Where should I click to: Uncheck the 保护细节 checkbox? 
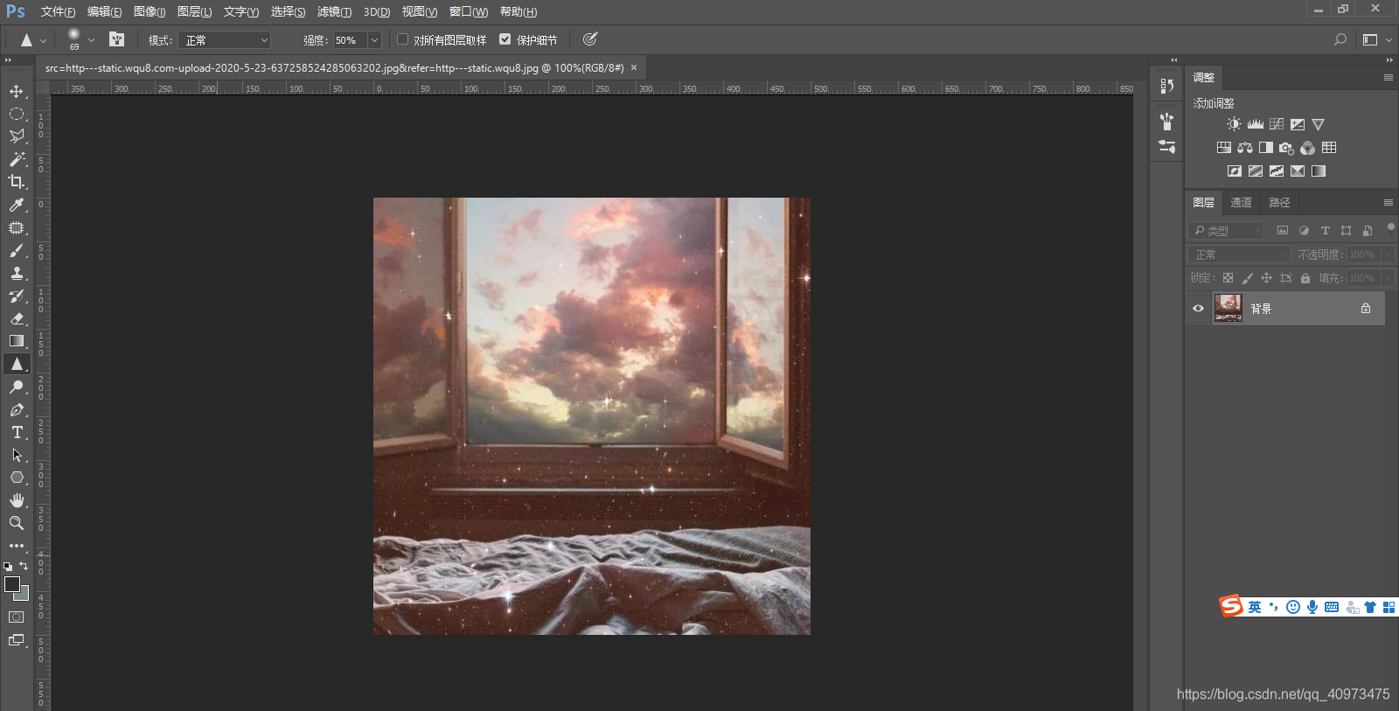505,39
